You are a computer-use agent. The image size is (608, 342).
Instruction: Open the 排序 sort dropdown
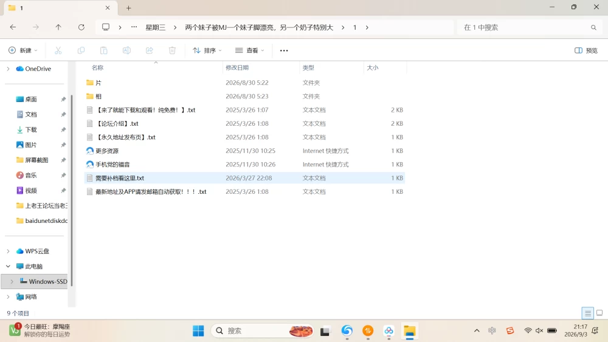(207, 50)
